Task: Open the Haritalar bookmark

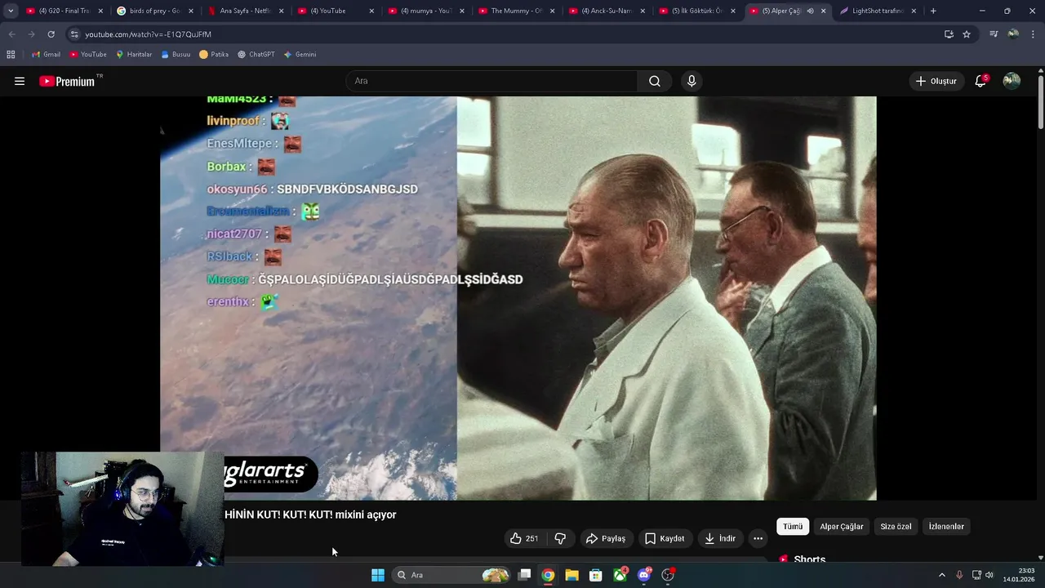Action: click(134, 55)
